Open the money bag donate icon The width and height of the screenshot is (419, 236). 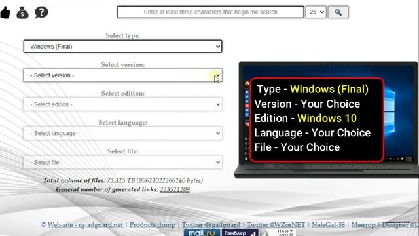(x=22, y=12)
